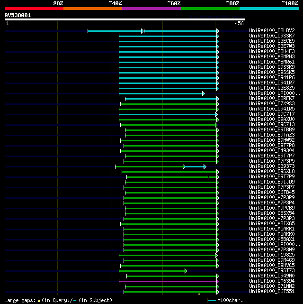Screen dimensions: 303x304
Task: Select the UniRef100_Q9SSK5 label
Action: (272, 73)
